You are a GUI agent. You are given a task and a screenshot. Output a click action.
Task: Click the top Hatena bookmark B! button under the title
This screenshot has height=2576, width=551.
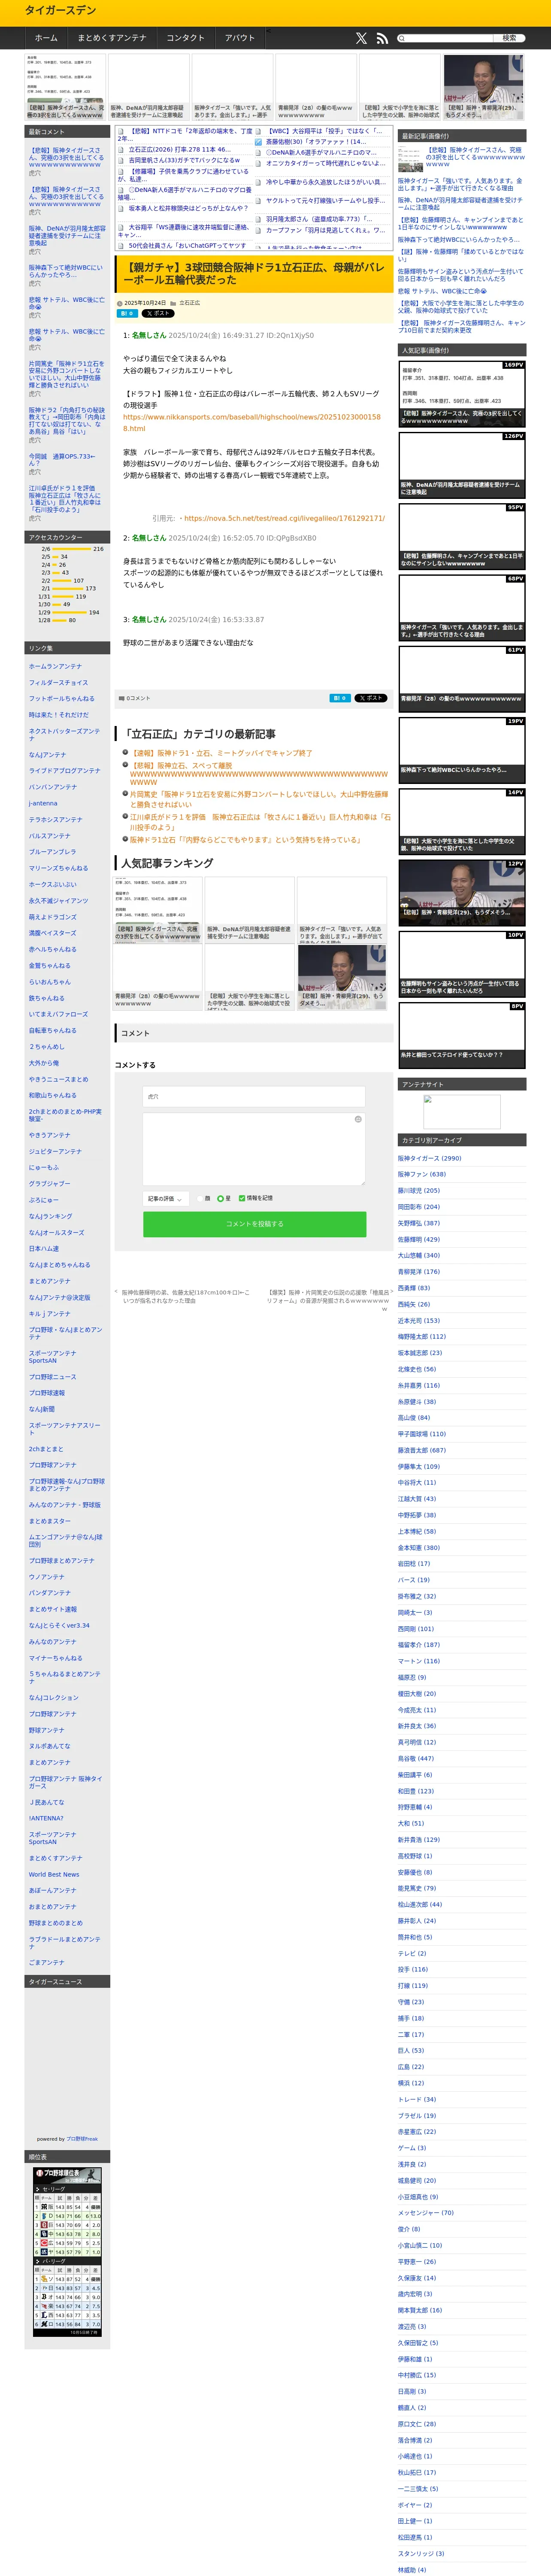[128, 313]
